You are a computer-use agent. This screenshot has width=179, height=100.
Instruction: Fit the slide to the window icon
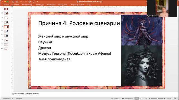coord(175,99)
